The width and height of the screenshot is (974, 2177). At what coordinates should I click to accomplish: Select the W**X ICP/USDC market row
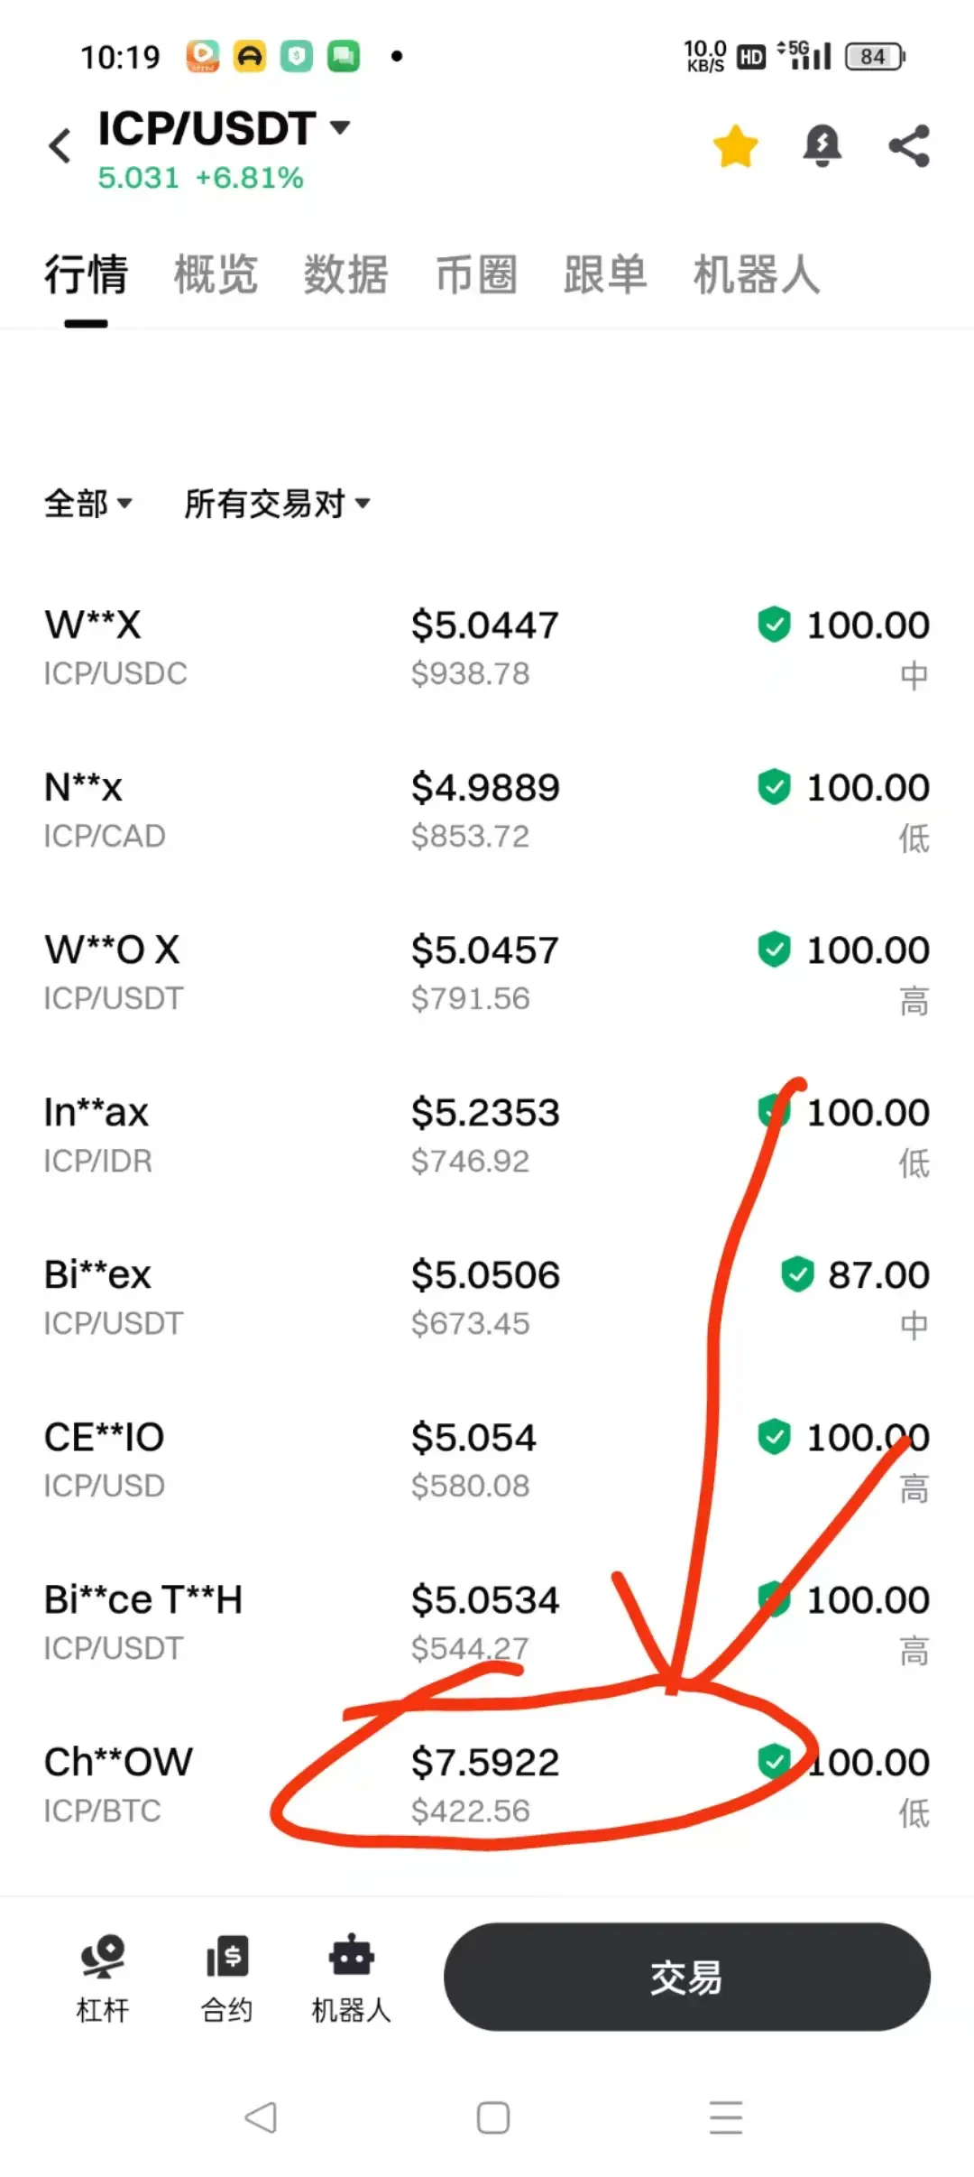pos(487,648)
